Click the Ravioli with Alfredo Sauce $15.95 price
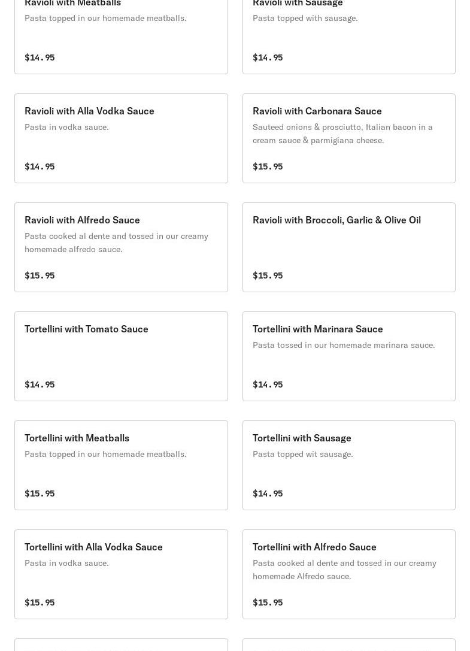 (40, 275)
